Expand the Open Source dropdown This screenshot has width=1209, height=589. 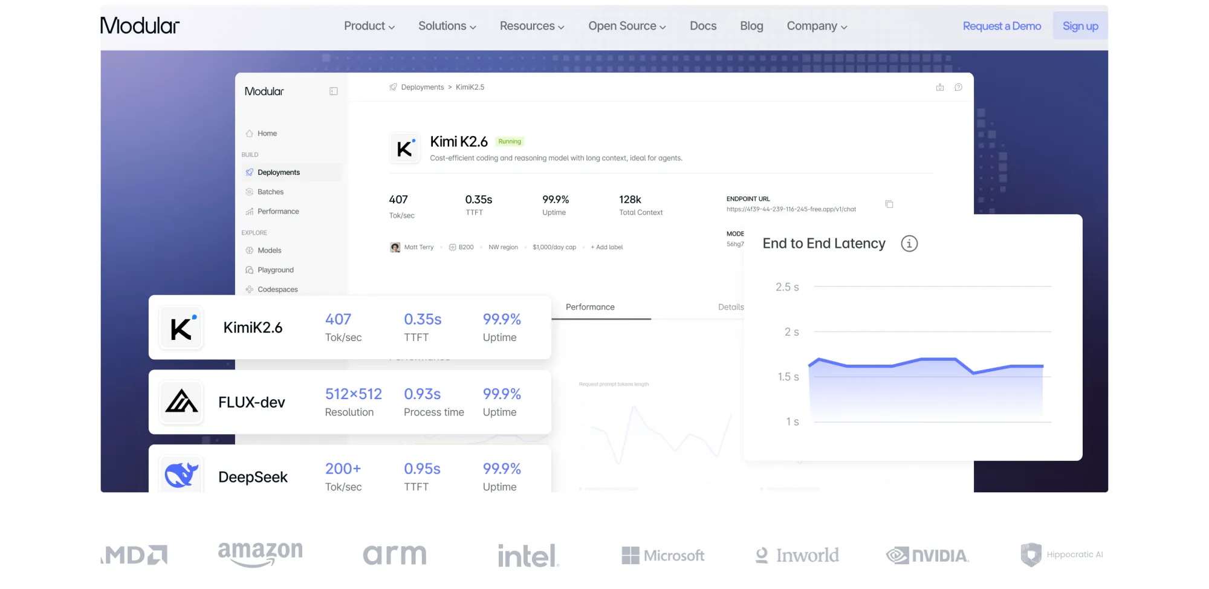627,26
